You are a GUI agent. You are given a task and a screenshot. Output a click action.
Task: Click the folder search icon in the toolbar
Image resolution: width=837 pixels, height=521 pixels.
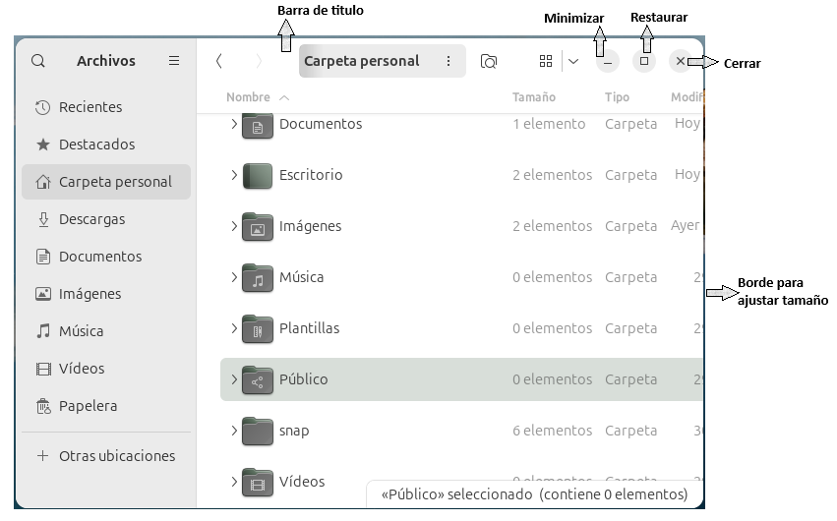[x=489, y=61]
